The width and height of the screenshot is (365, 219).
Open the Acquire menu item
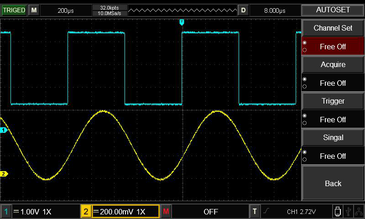333,64
